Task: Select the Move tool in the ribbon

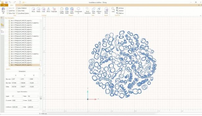Action: [33, 10]
